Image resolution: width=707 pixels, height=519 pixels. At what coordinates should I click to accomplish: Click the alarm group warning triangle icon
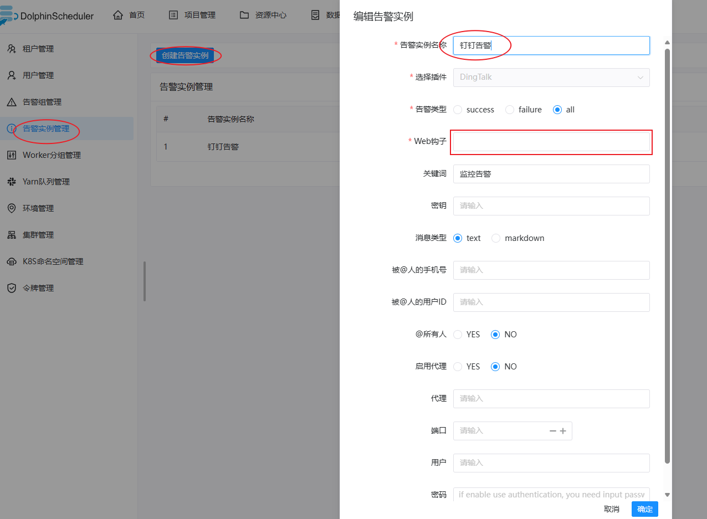12,102
